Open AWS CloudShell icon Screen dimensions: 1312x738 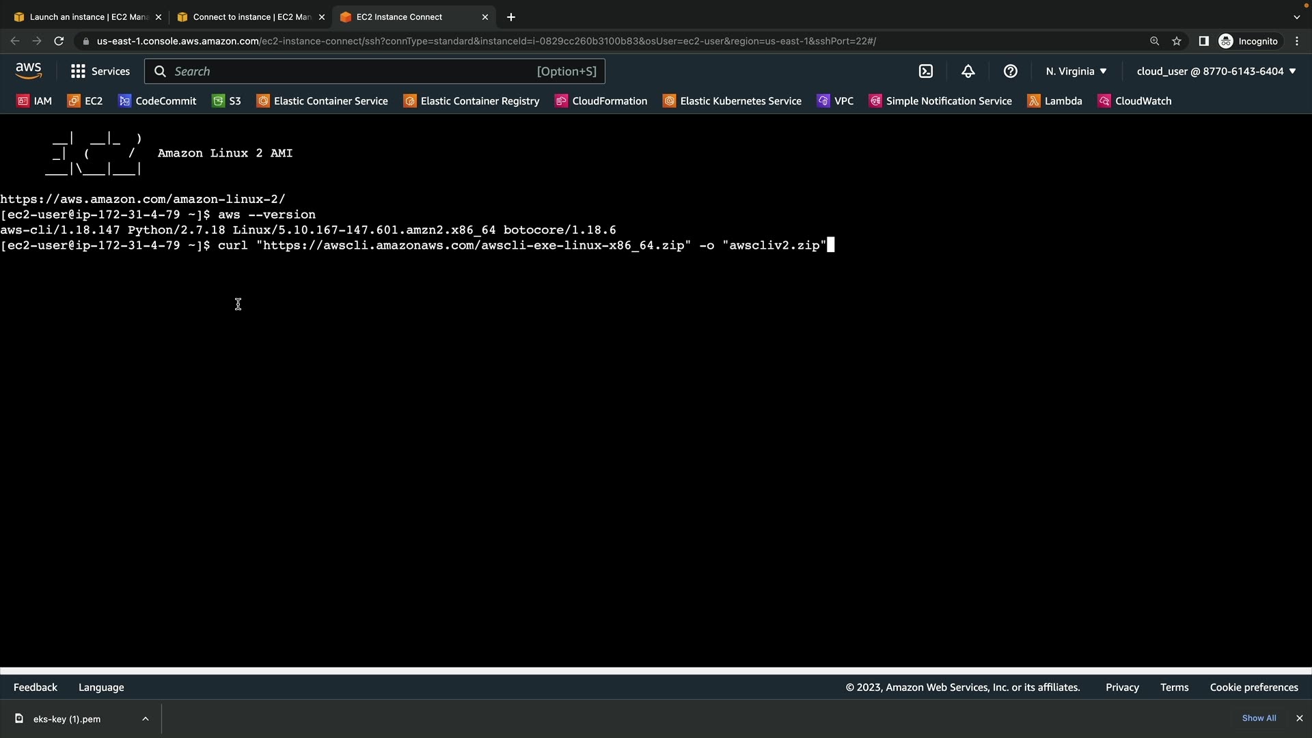[926, 71]
